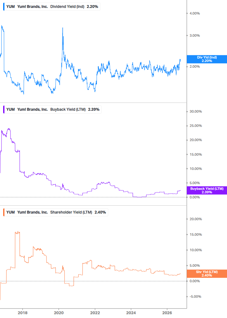This screenshot has height=318, width=227.
Task: Click the -5.00% tick on shareholder yield axis
Action: (195, 297)
